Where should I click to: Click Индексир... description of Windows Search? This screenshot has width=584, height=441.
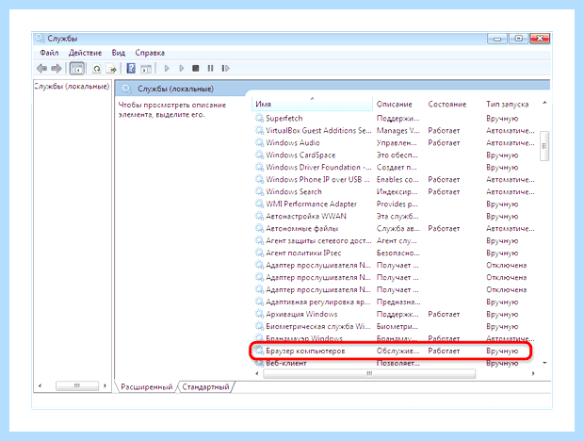point(397,192)
